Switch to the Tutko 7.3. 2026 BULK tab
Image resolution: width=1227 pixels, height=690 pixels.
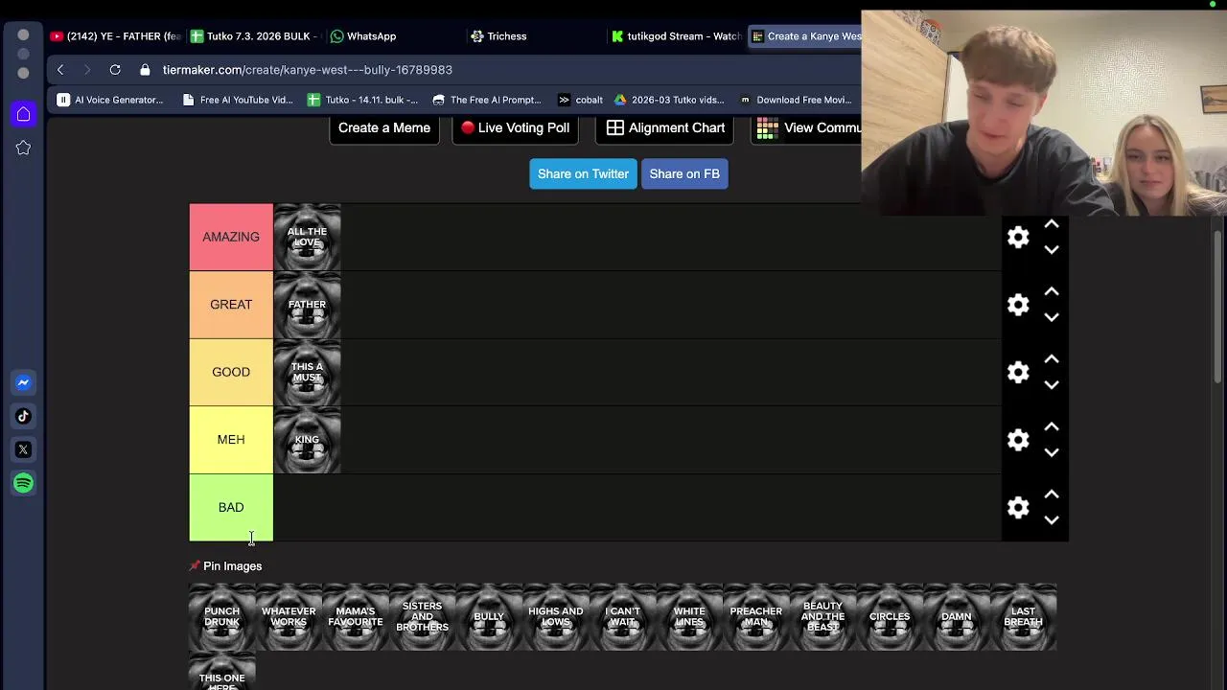click(253, 36)
